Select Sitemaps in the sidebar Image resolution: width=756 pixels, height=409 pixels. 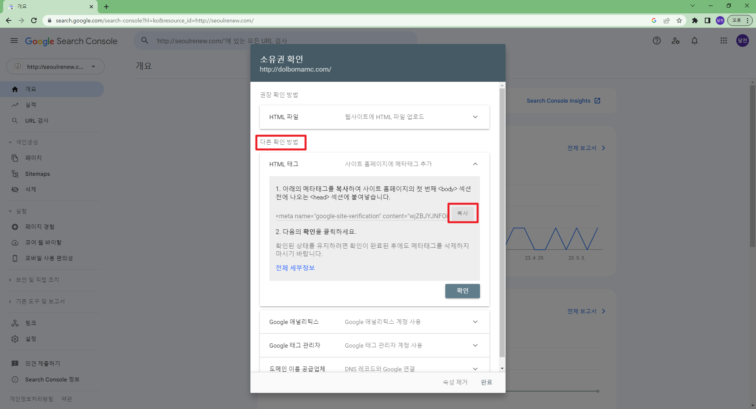coord(37,174)
